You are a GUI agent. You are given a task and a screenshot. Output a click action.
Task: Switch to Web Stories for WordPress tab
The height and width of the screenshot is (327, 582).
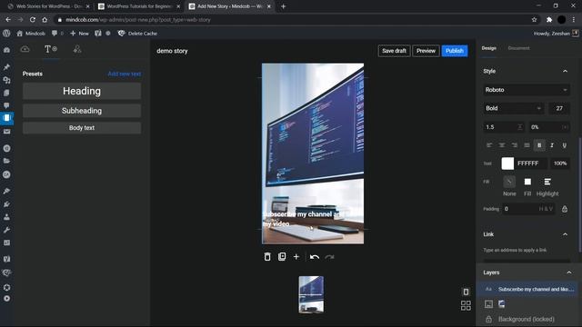[x=48, y=6]
